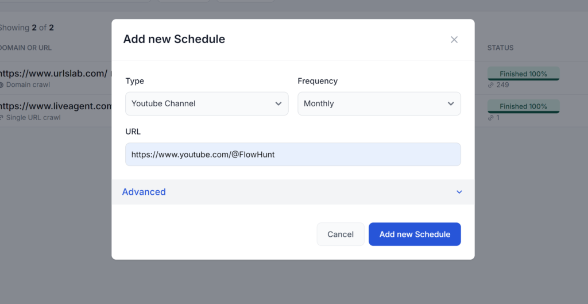Screen dimensions: 588x304
Task: Confirm with the blue Add new Schedule button
Action: [x=415, y=234]
